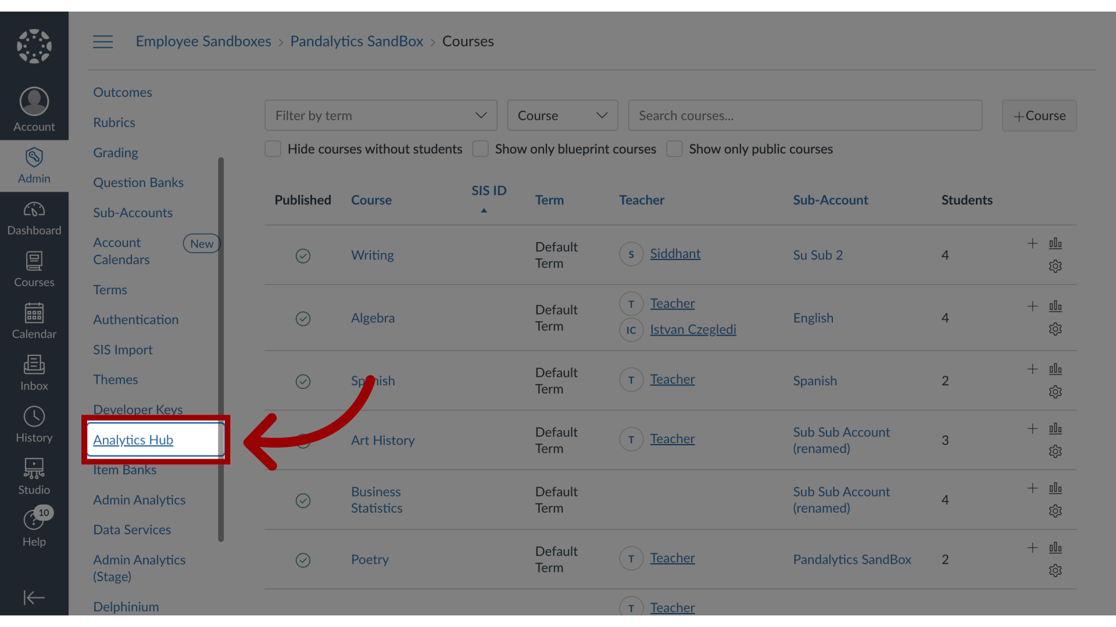Screen dimensions: 1116x627
Task: Open the Calendar from the sidebar
Action: point(34,320)
